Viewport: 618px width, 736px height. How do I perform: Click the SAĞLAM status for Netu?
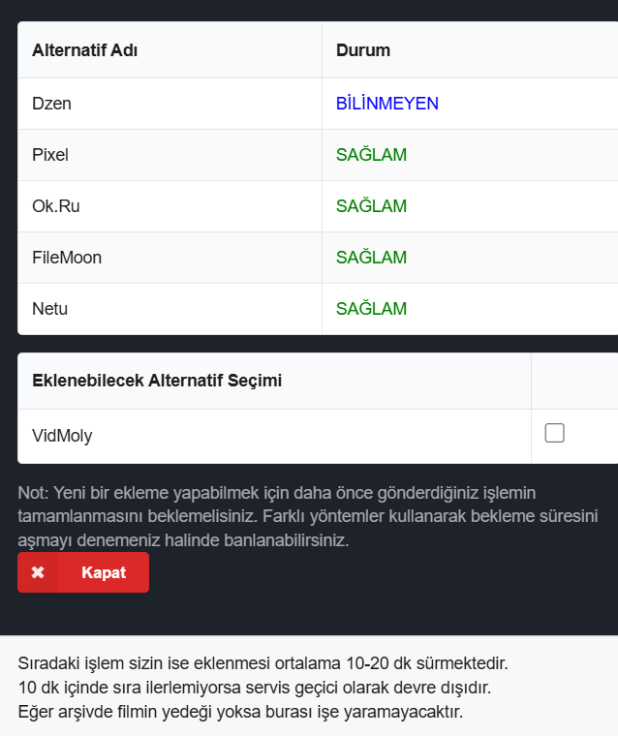371,308
